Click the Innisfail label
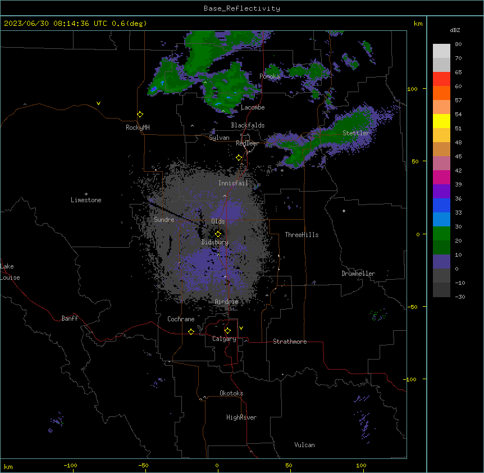The height and width of the screenshot is (473, 484). tap(233, 183)
